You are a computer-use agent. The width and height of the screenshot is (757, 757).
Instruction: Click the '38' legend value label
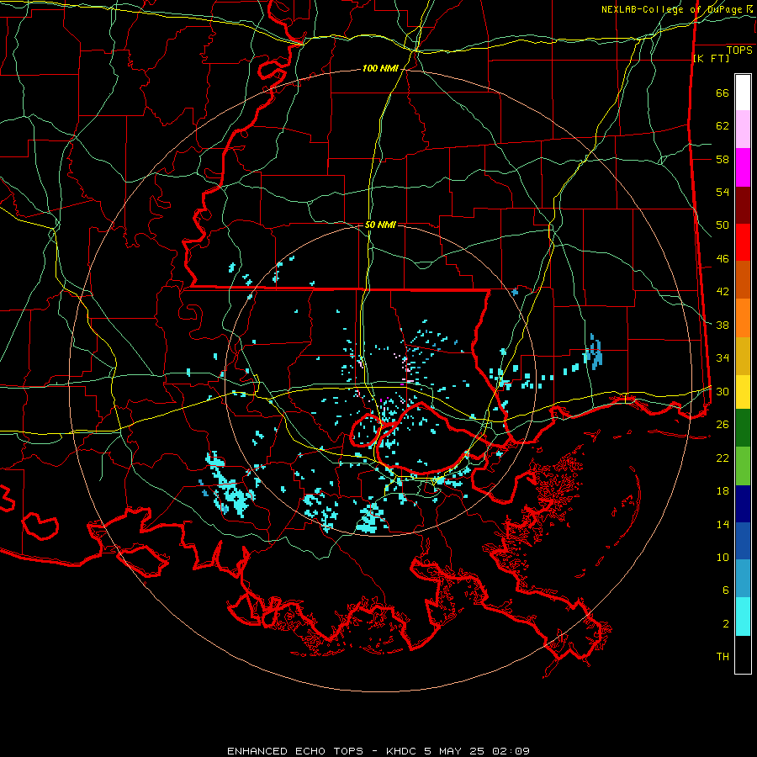pos(723,325)
